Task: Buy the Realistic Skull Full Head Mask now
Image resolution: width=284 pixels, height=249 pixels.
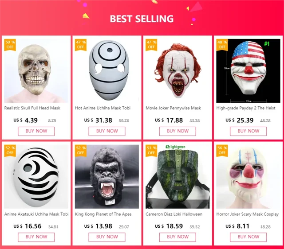Action: pyautogui.click(x=36, y=131)
